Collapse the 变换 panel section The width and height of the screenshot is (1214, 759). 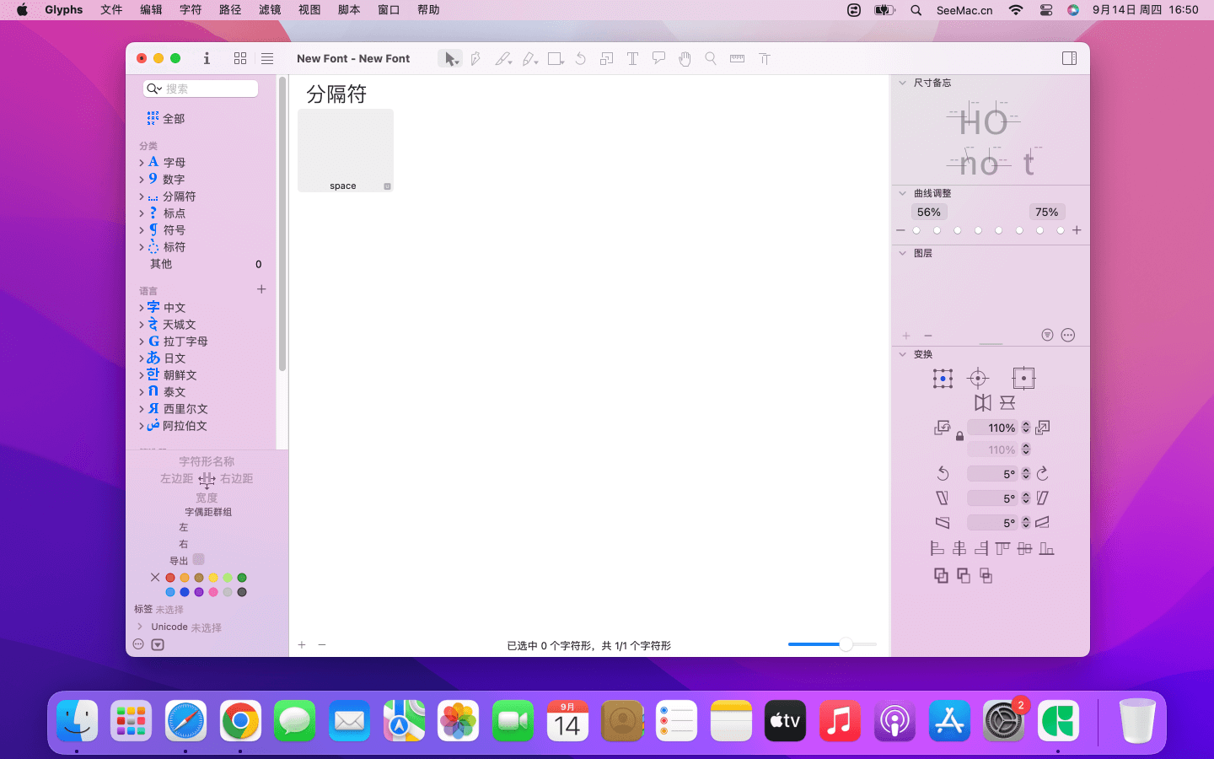click(903, 354)
